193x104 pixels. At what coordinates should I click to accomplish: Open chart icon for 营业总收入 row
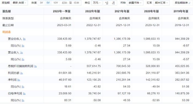coord(24,39)
